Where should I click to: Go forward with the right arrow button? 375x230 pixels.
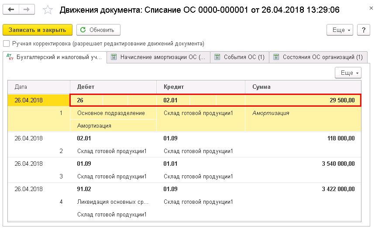27,10
